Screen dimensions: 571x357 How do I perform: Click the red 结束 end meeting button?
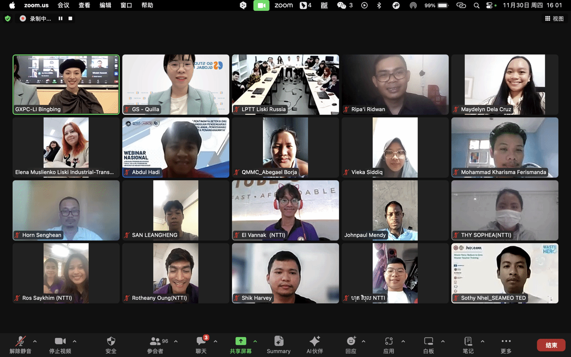[x=551, y=345]
